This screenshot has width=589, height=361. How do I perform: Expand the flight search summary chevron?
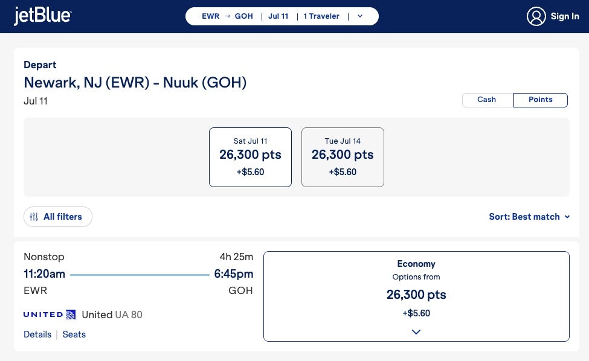tap(359, 16)
